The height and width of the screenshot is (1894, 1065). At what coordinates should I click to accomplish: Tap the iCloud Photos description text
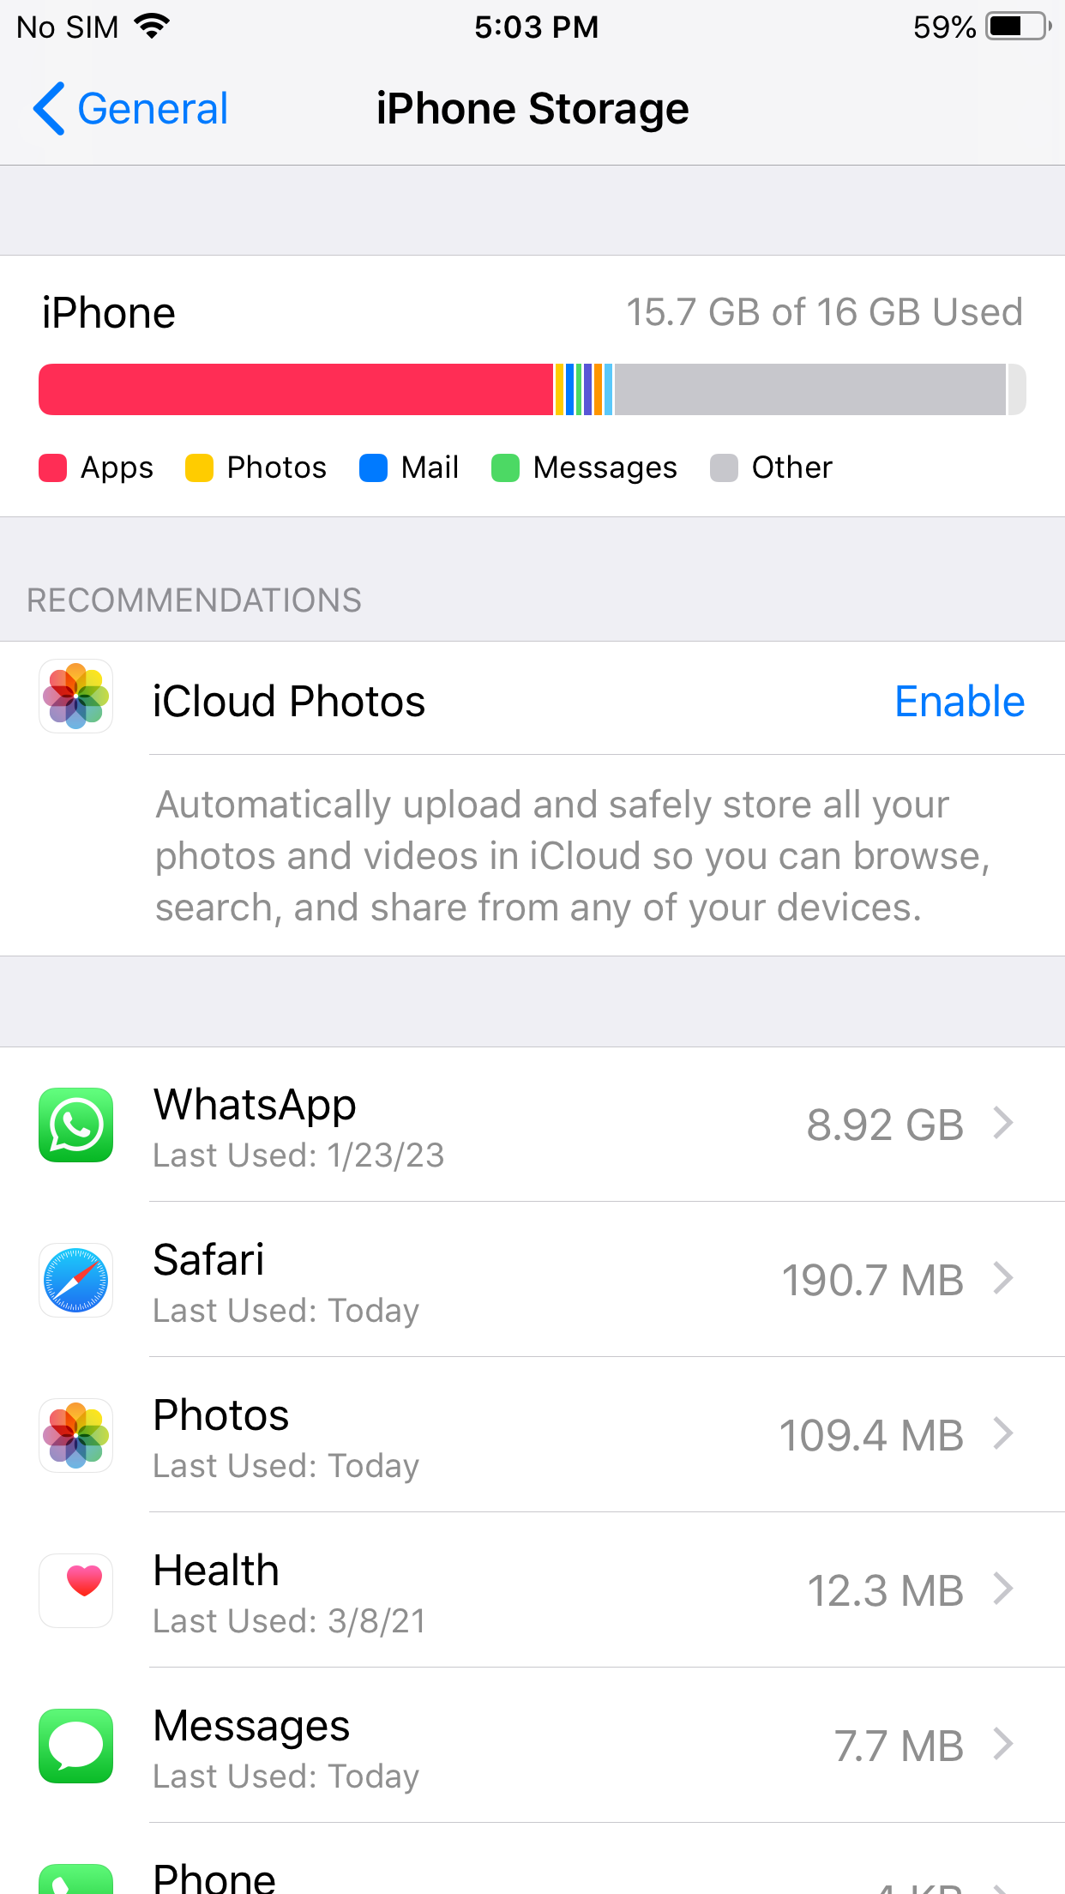(x=573, y=856)
